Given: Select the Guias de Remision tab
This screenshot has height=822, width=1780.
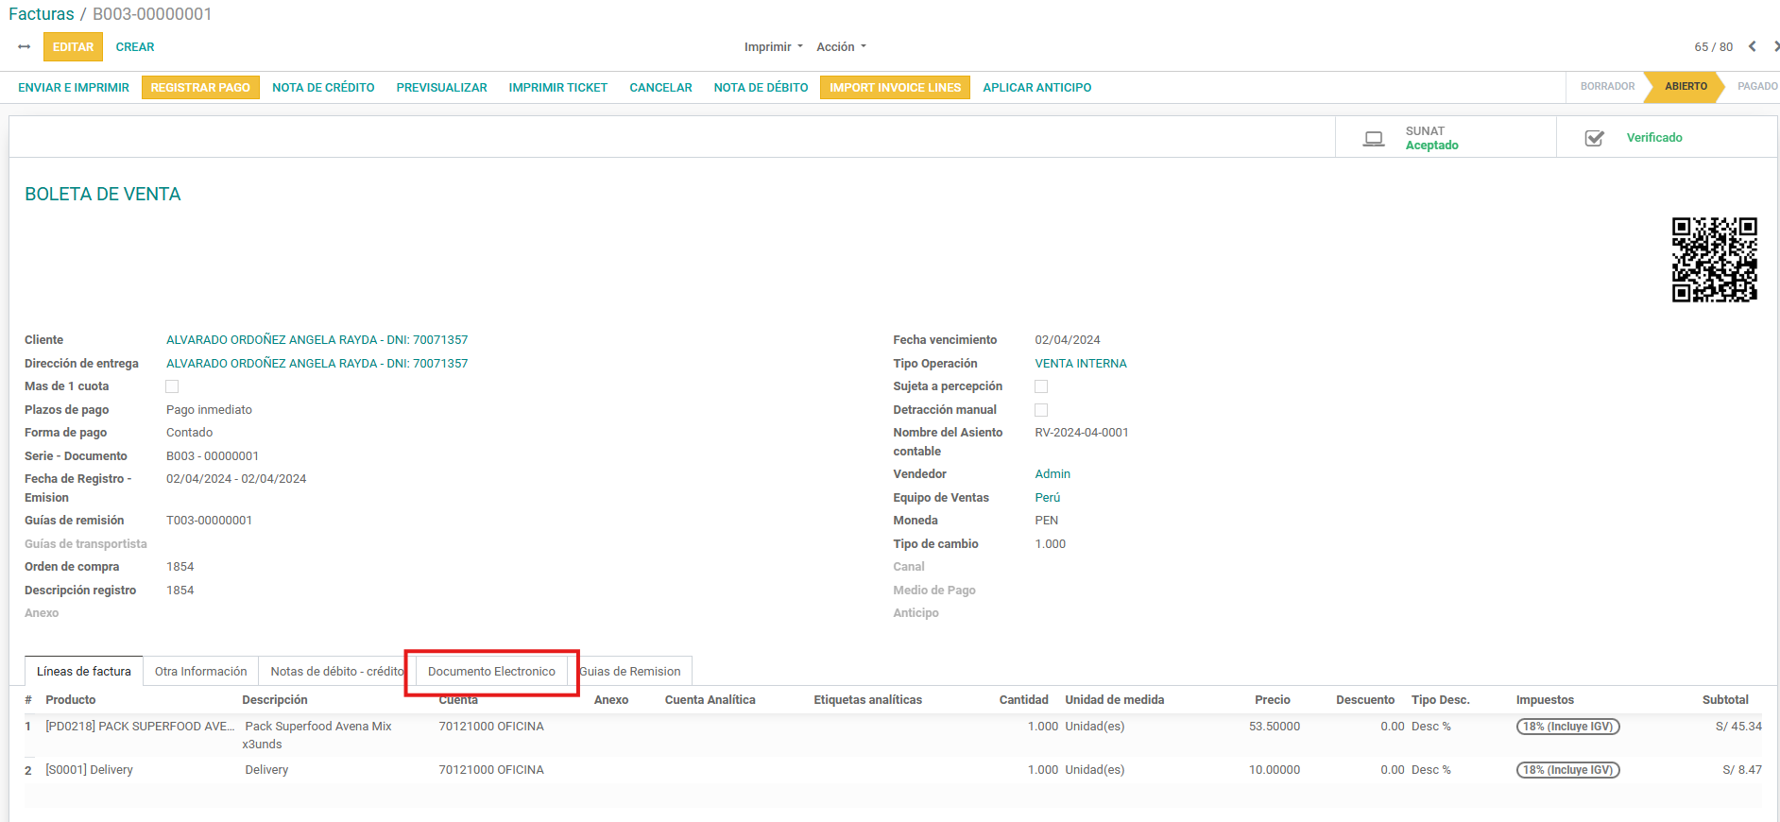Looking at the screenshot, I should (x=630, y=672).
